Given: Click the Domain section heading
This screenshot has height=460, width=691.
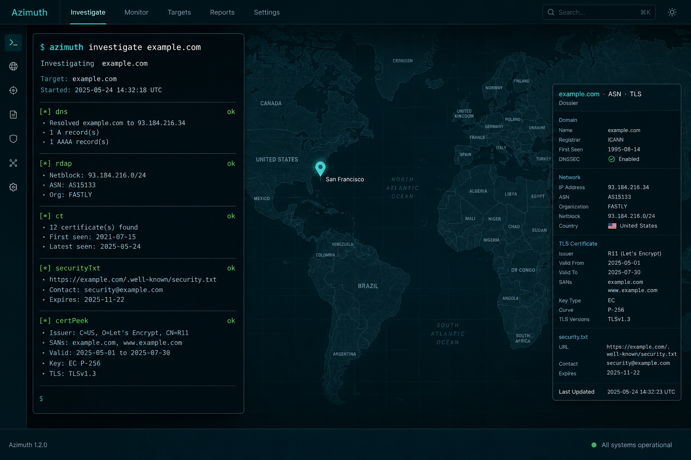Looking at the screenshot, I should (568, 120).
